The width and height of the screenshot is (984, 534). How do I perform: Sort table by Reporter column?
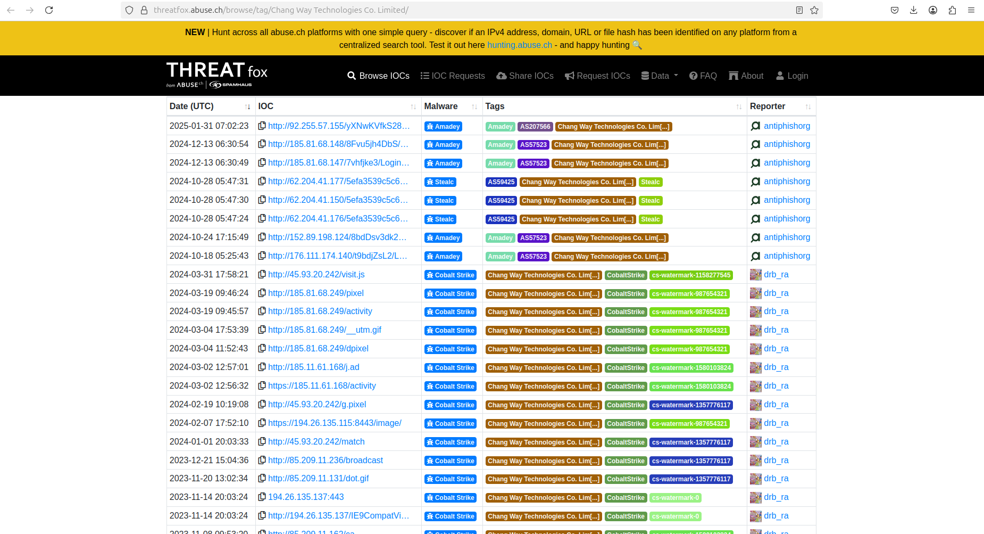point(808,106)
